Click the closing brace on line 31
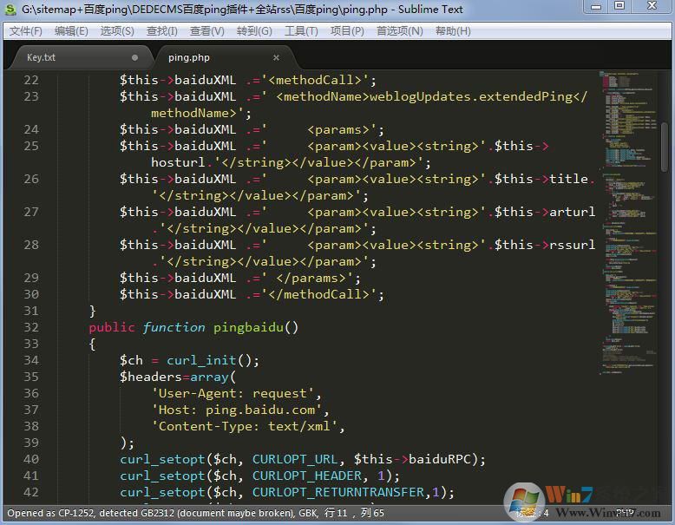 pos(92,311)
